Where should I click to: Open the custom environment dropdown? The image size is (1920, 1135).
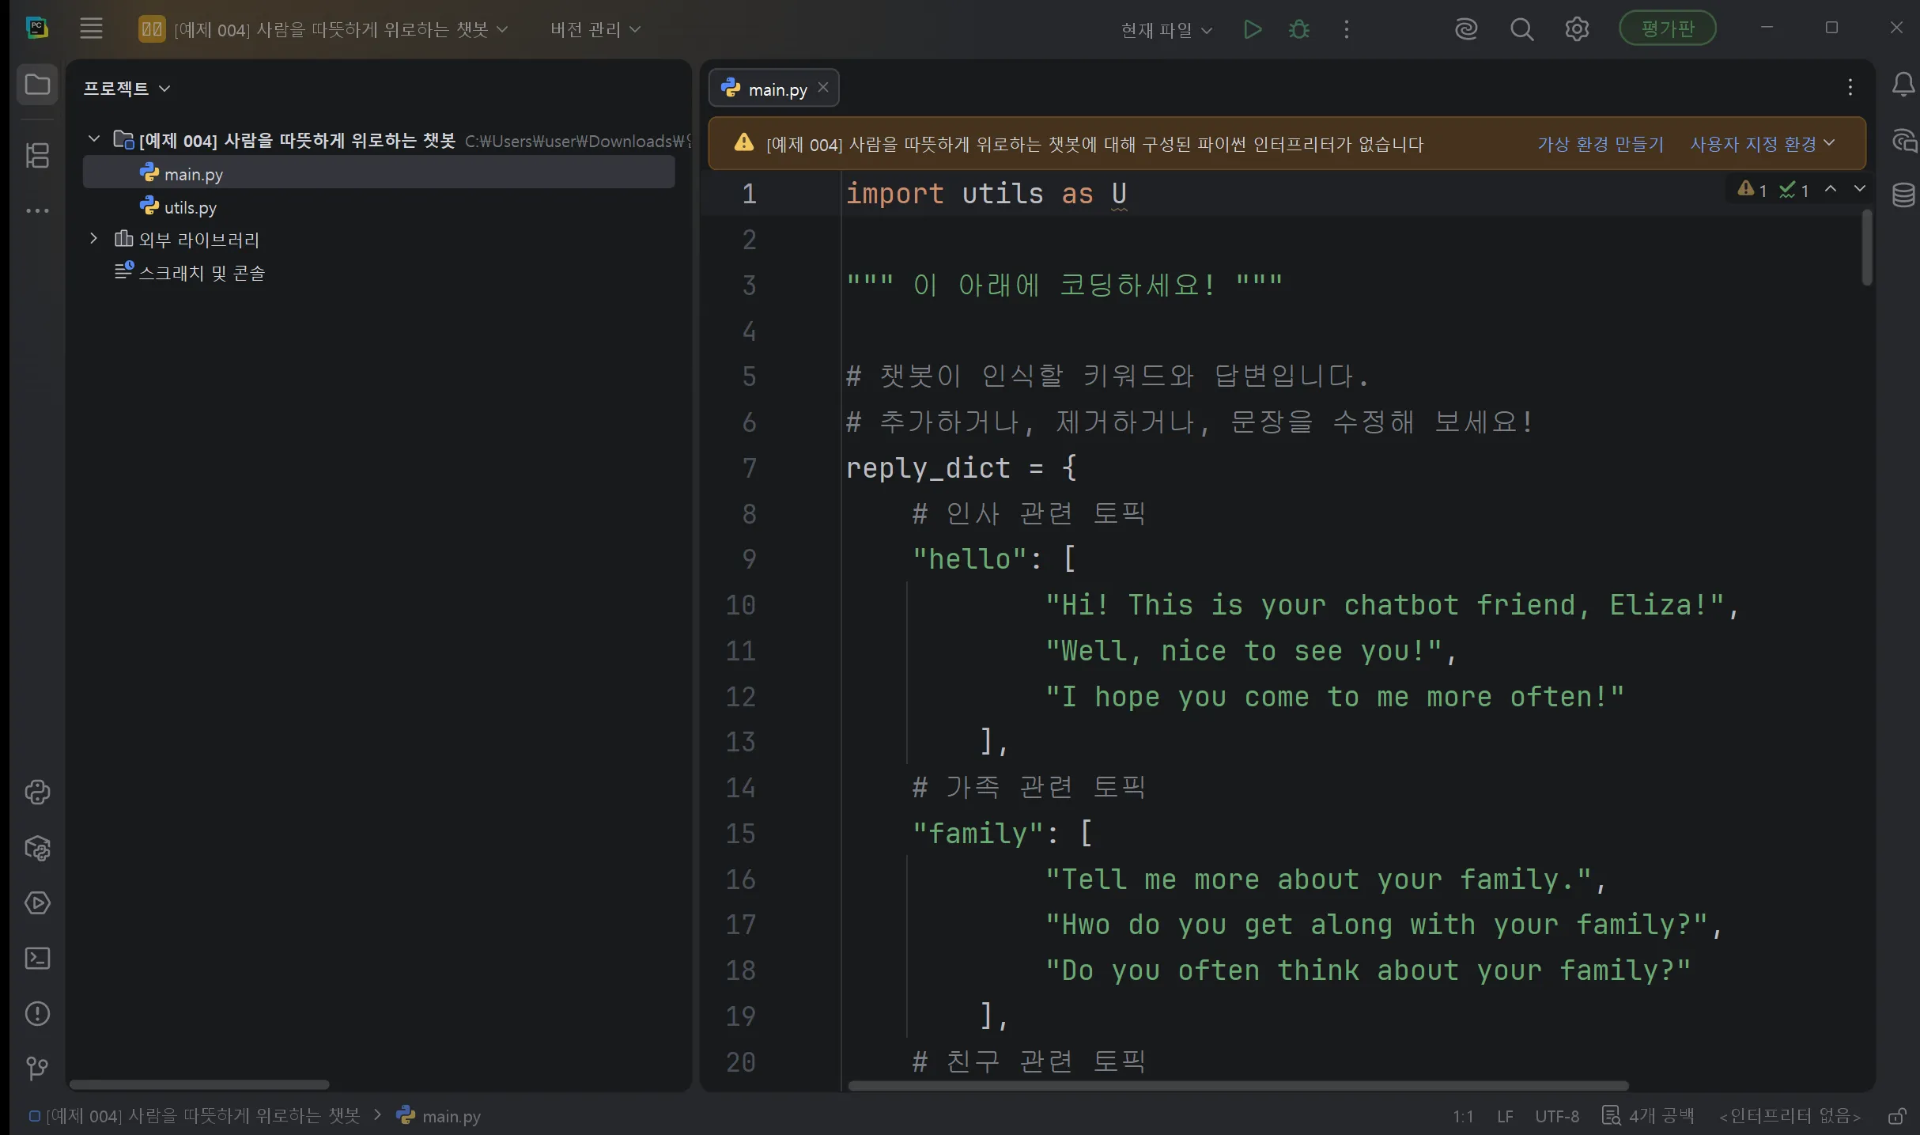pos(1762,144)
